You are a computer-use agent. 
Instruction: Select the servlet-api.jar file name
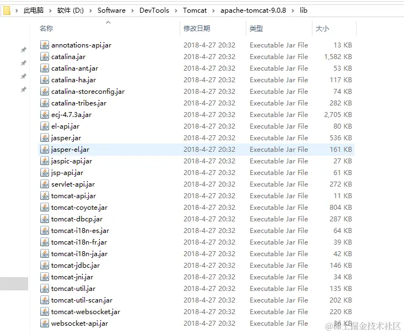(x=73, y=184)
